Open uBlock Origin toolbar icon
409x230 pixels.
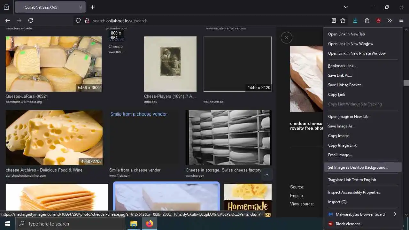pyautogui.click(x=378, y=20)
